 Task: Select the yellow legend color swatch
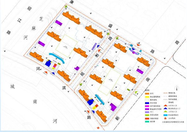click(147, 97)
